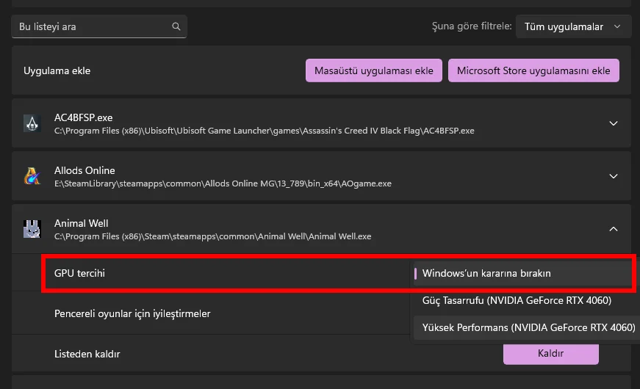This screenshot has height=389, width=640.
Task: Open the "Tüm uygulamalar" filter dropdown
Action: coord(573,26)
